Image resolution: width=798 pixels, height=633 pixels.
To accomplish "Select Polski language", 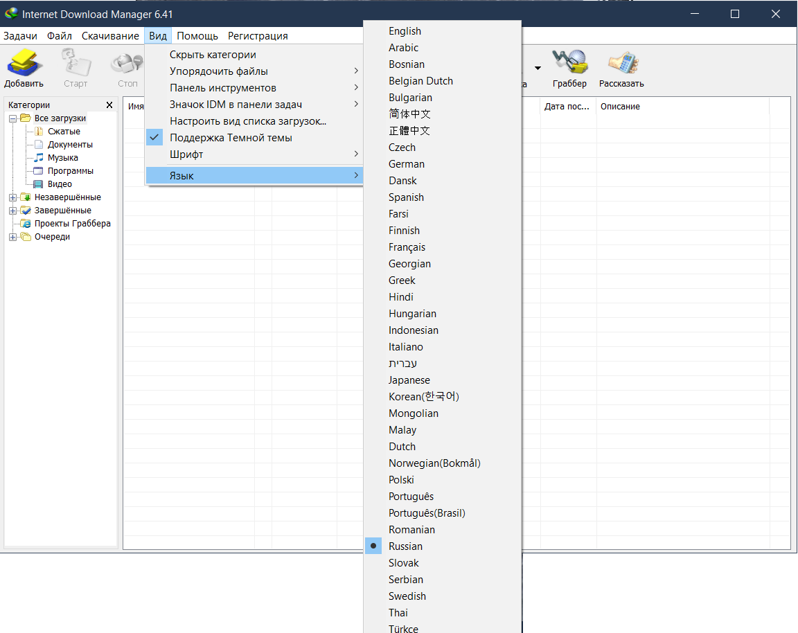I will 443,480.
